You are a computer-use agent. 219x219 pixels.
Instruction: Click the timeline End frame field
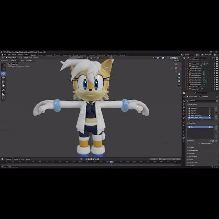tap(176, 159)
